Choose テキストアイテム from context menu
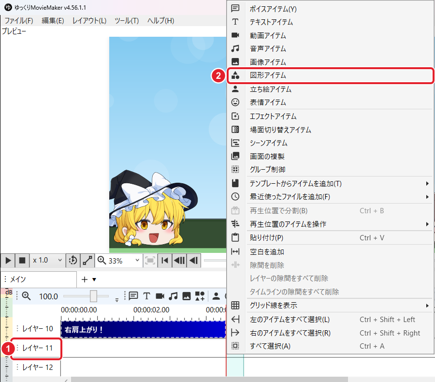The width and height of the screenshot is (435, 382). (x=330, y=22)
